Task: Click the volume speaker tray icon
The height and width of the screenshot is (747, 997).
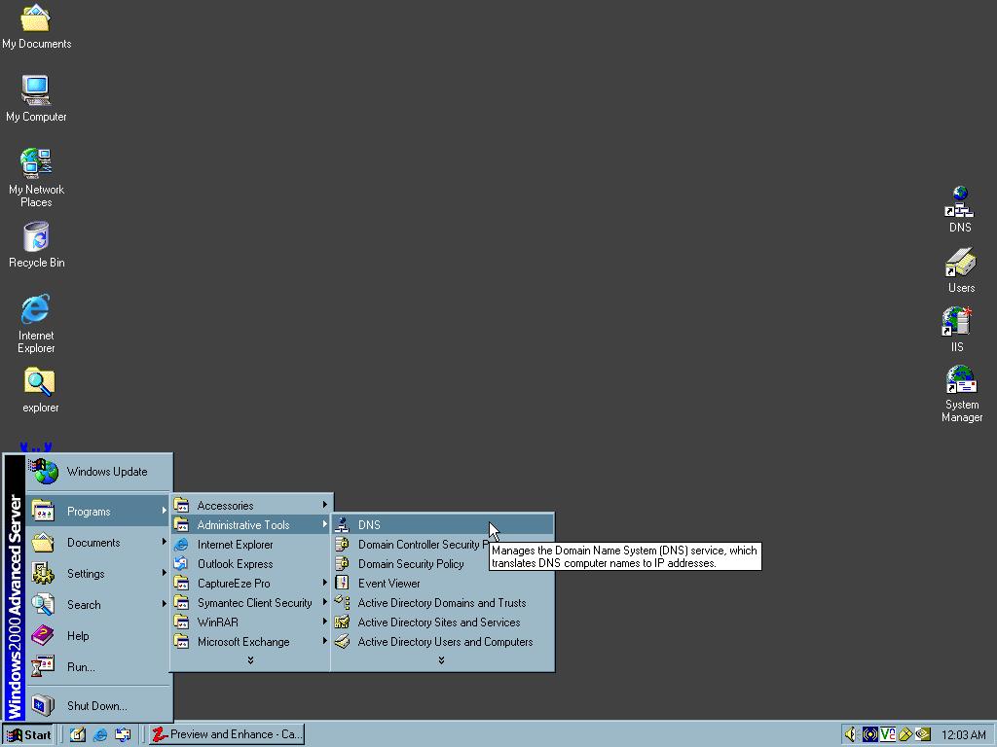Action: click(851, 734)
